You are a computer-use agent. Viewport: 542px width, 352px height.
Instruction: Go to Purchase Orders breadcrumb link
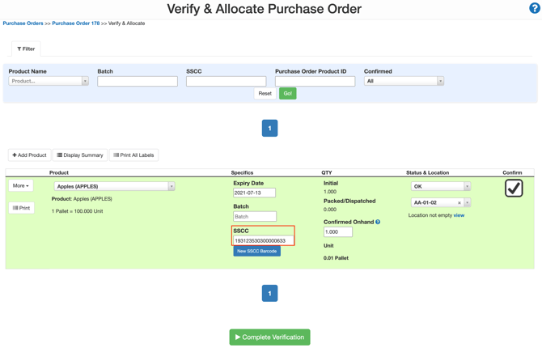23,23
